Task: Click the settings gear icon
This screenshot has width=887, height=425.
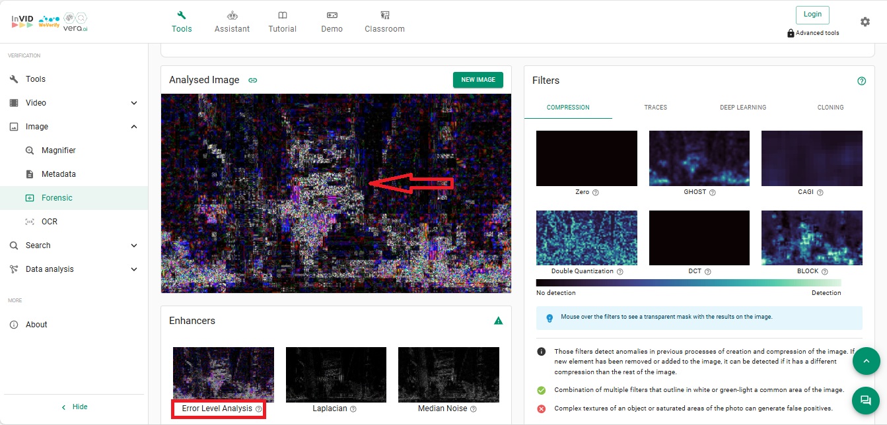Action: click(865, 22)
